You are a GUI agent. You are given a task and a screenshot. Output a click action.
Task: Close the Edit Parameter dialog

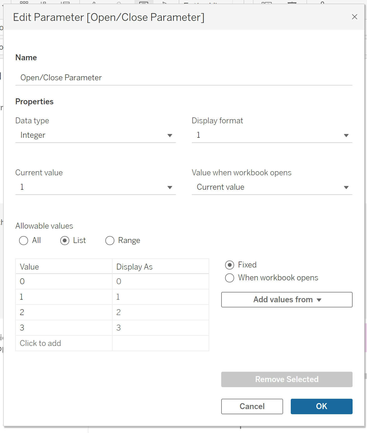click(354, 17)
